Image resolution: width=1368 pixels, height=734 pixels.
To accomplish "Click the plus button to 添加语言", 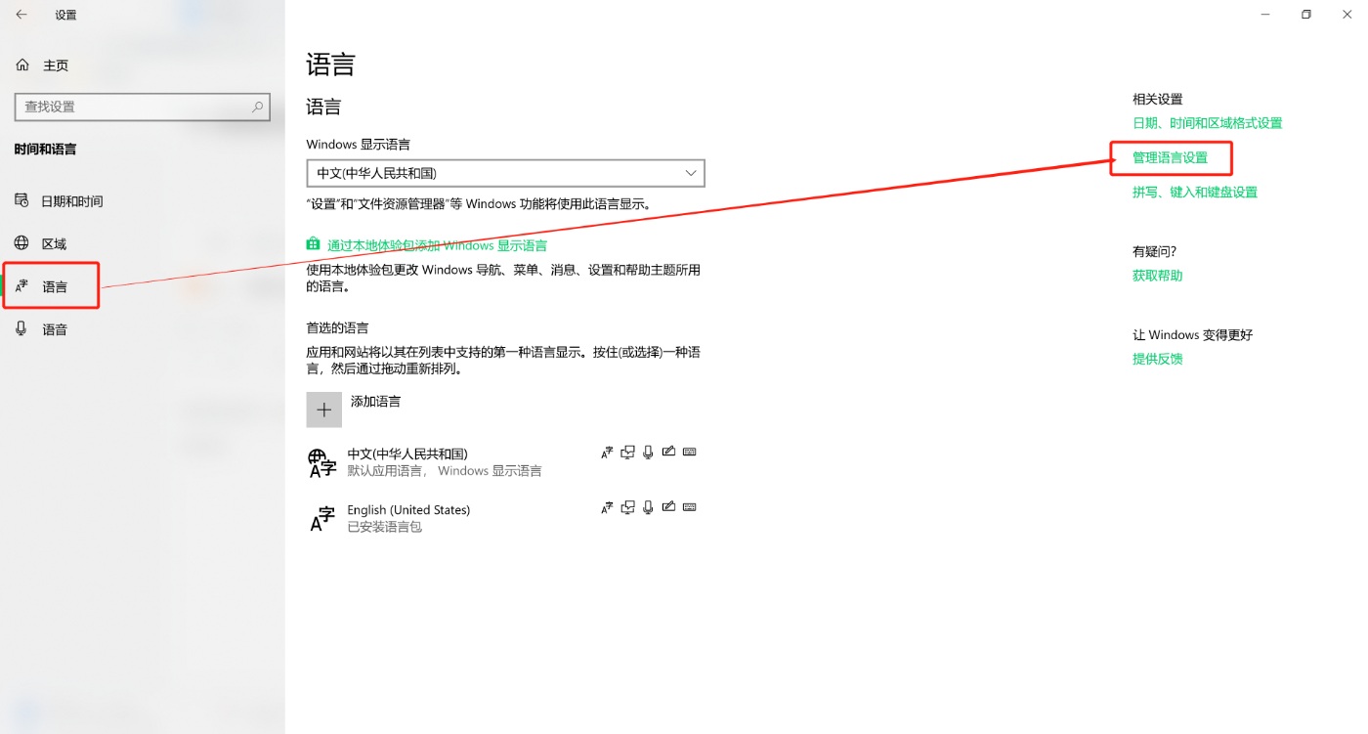I will pyautogui.click(x=324, y=410).
